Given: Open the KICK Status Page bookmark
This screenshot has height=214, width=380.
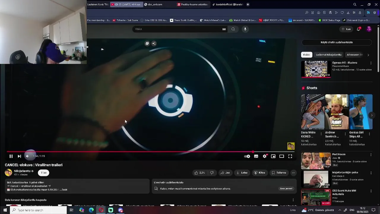Looking at the screenshot, I should (329, 20).
